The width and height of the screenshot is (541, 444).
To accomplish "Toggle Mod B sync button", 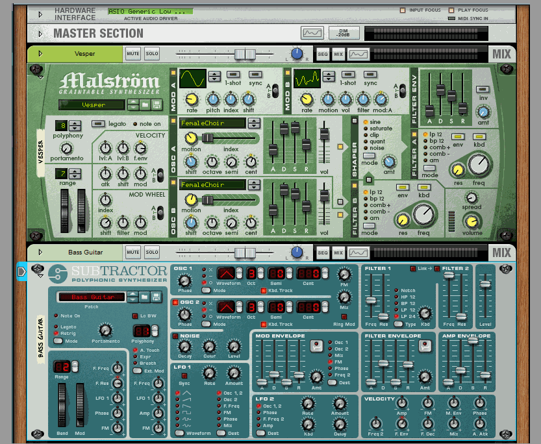I will 370,75.
